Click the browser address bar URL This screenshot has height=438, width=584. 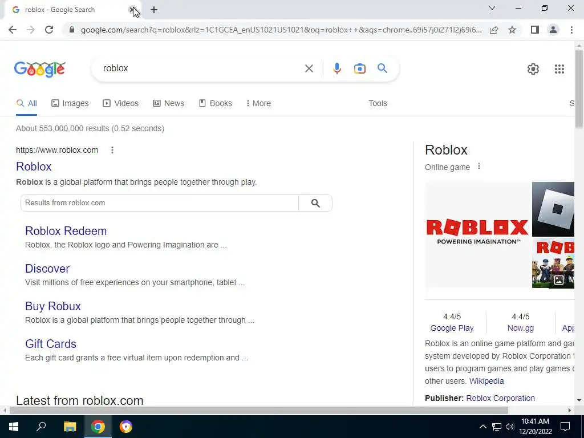pyautogui.click(x=281, y=30)
